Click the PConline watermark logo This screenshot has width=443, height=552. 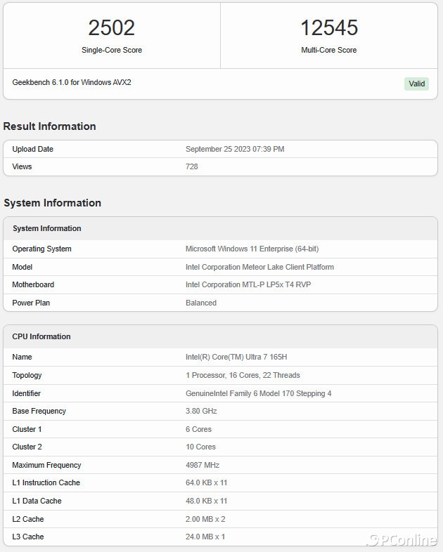click(402, 539)
